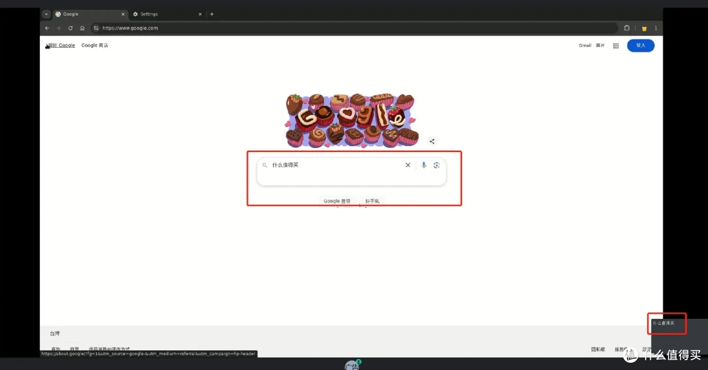The width and height of the screenshot is (708, 370).
Task: View site info icon beside the URL
Action: point(96,28)
